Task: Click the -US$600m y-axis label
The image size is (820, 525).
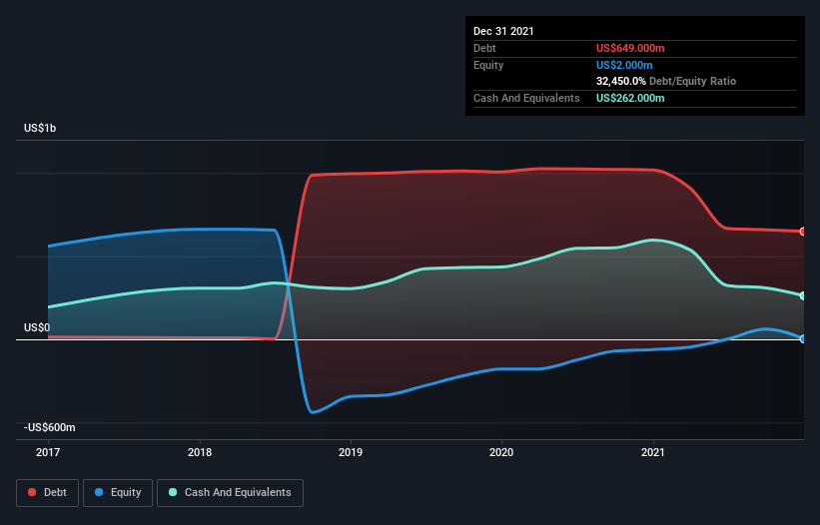Action: (x=50, y=427)
